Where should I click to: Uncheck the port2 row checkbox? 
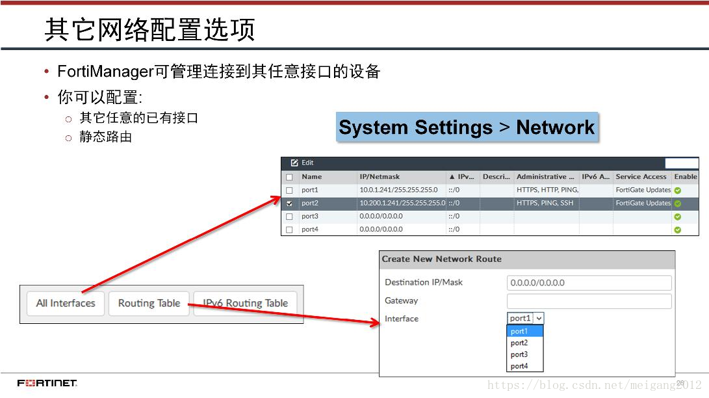click(289, 204)
